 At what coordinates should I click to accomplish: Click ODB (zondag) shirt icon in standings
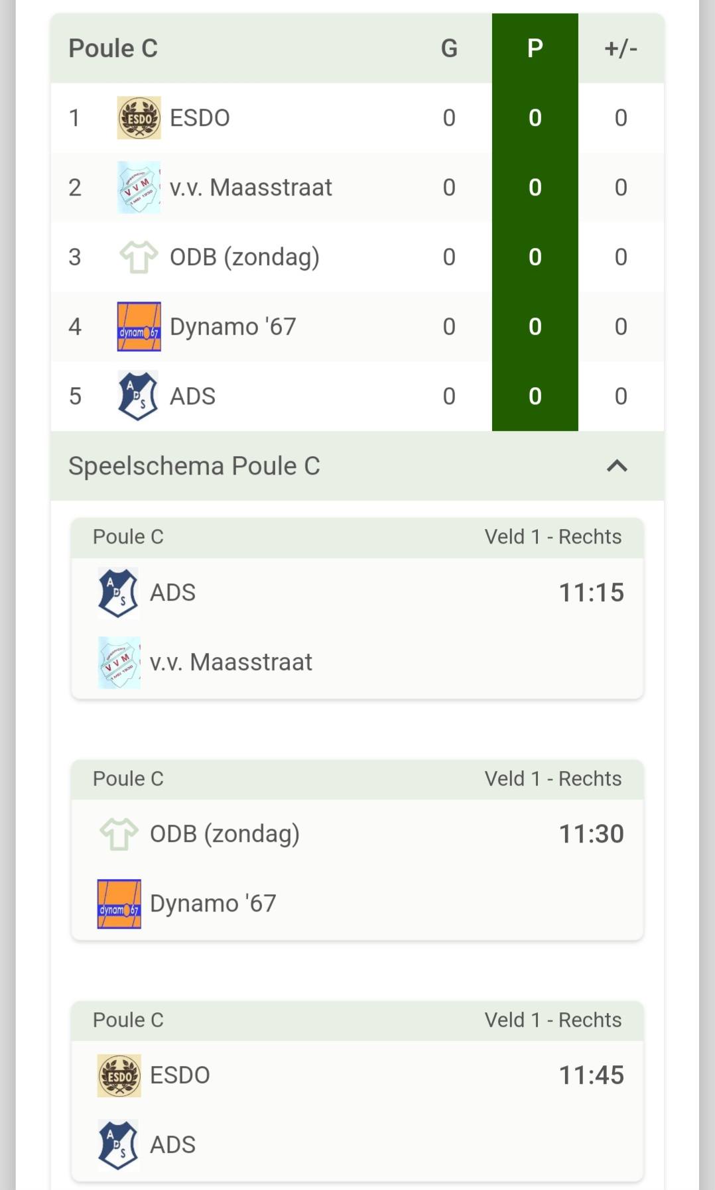click(139, 257)
